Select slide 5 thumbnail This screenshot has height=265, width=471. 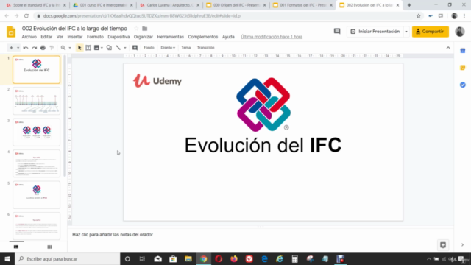(x=36, y=194)
